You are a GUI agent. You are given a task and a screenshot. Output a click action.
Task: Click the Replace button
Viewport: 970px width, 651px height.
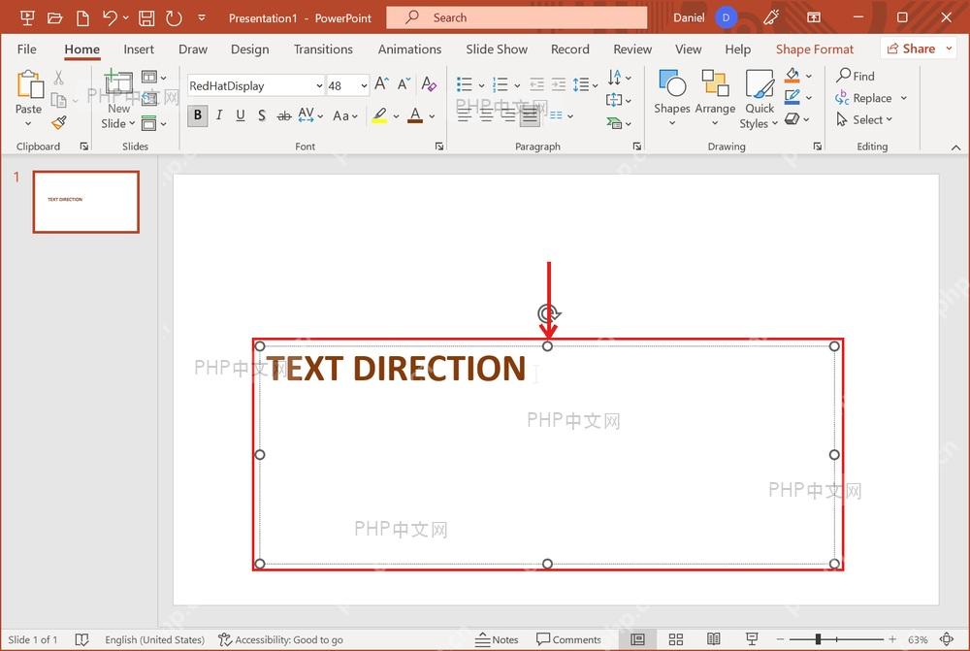(863, 98)
